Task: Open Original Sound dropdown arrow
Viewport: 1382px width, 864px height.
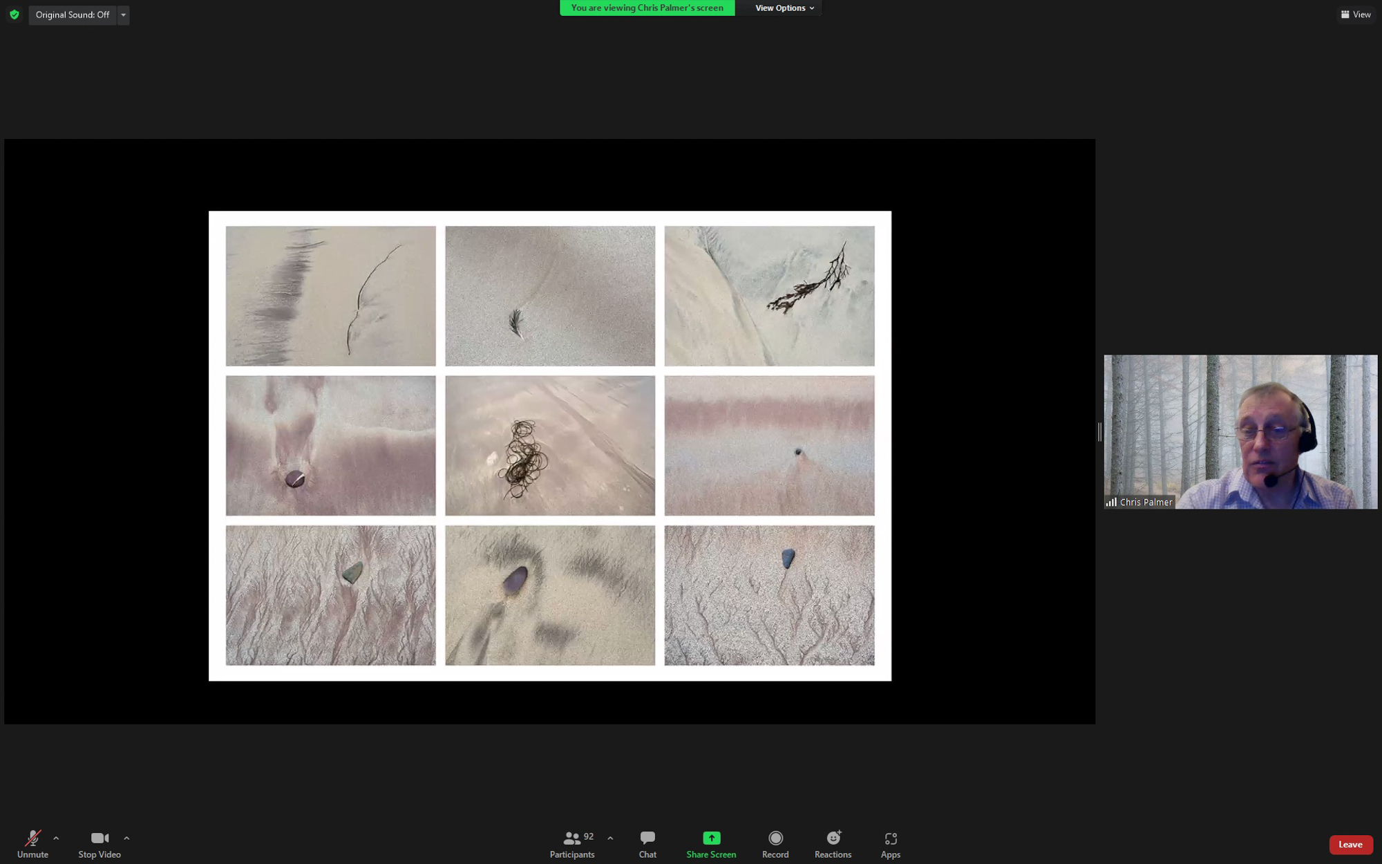Action: [124, 15]
